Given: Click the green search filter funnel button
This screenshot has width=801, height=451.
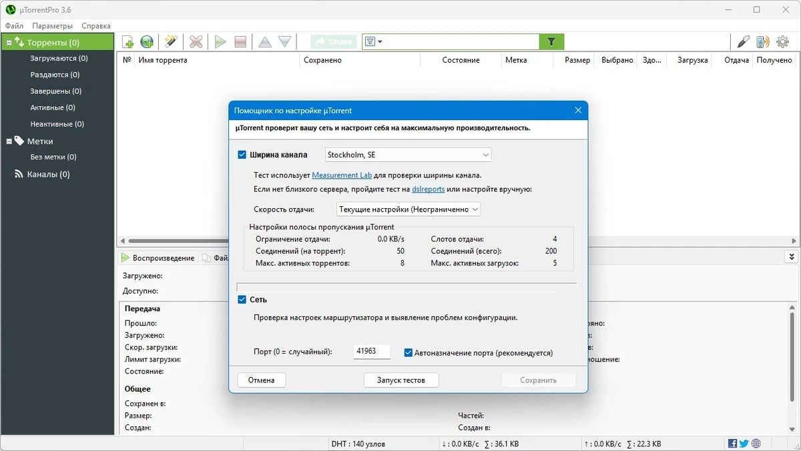Looking at the screenshot, I should 551,41.
